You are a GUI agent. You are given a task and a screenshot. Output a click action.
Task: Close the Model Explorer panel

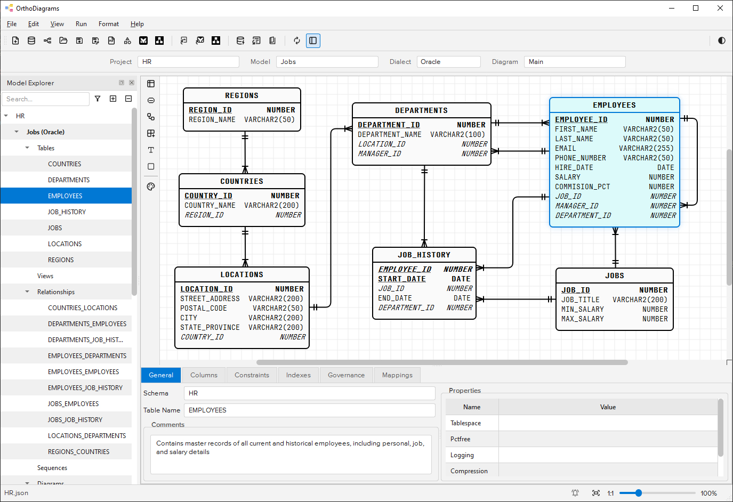[132, 83]
